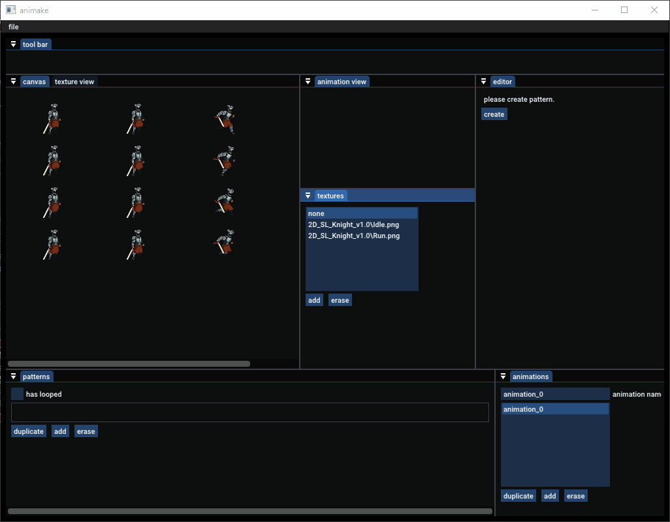Select the animations tab
This screenshot has height=522, width=670.
pos(531,376)
